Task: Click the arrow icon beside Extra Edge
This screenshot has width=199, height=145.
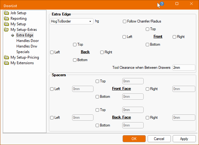Action: (13, 35)
